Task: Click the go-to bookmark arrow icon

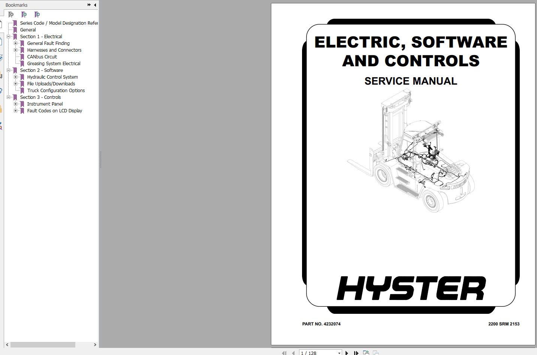Action: (x=37, y=15)
